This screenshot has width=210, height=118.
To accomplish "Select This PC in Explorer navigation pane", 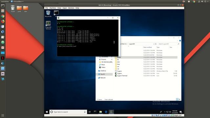I will tap(103, 74).
